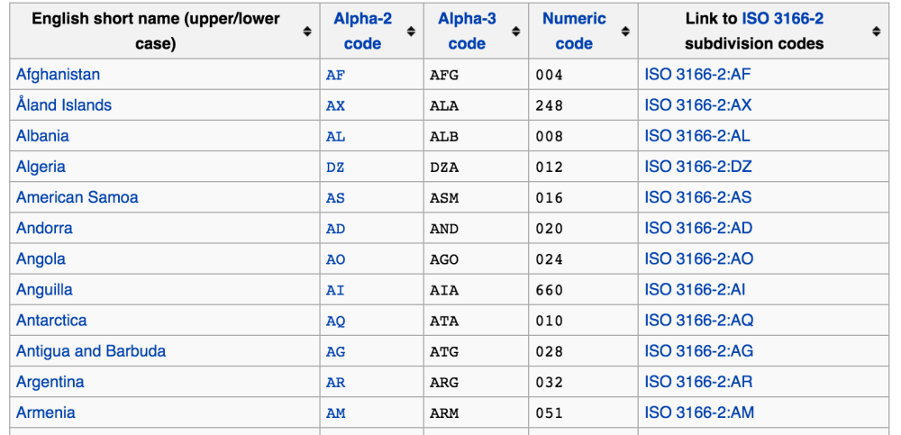Open ISO 3166-2:AI subdivision codes
The height and width of the screenshot is (435, 901).
tap(695, 290)
